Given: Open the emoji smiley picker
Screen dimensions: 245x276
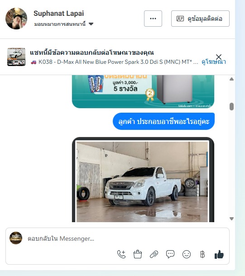Looking at the screenshot, I should pyautogui.click(x=187, y=254).
